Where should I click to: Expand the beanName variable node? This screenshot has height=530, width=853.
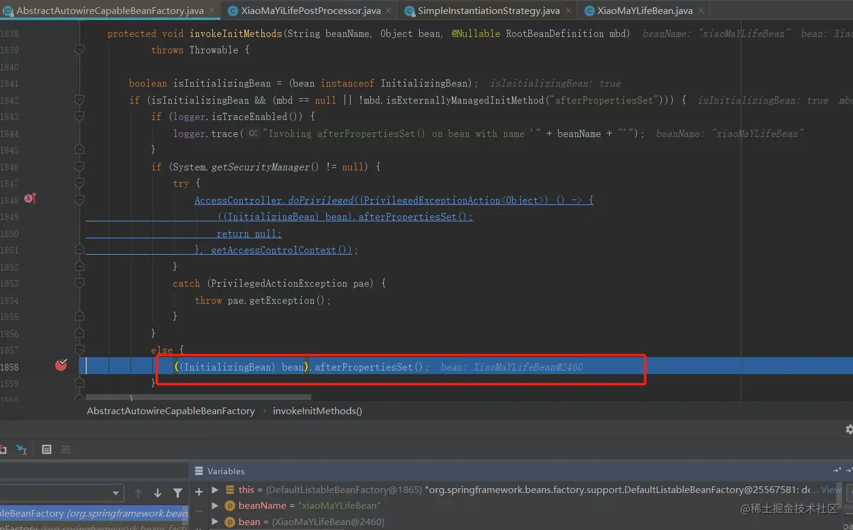pyautogui.click(x=215, y=505)
